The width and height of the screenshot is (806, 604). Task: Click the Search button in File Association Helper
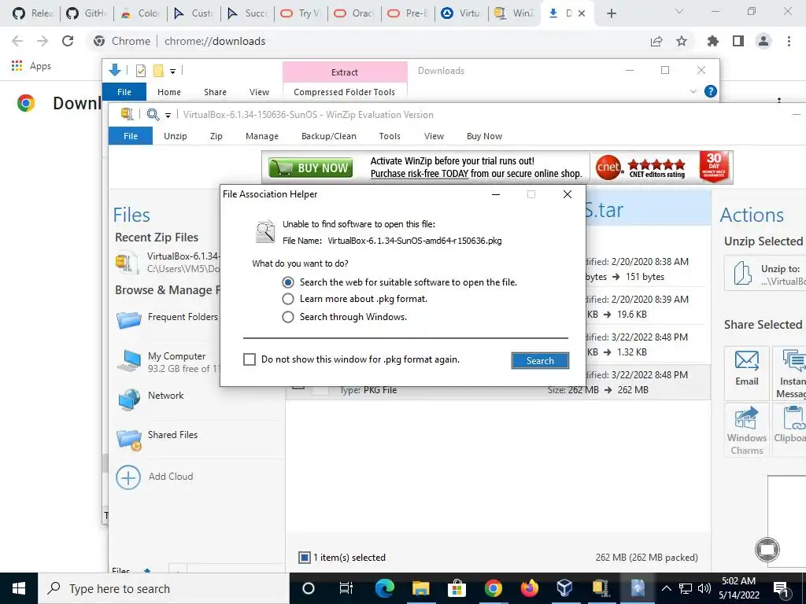click(x=540, y=360)
